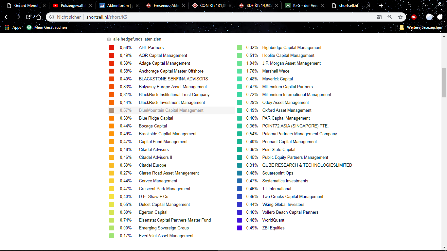Click the WorldQuant legend entry
The height and width of the screenshot is (251, 447).
pos(273,220)
